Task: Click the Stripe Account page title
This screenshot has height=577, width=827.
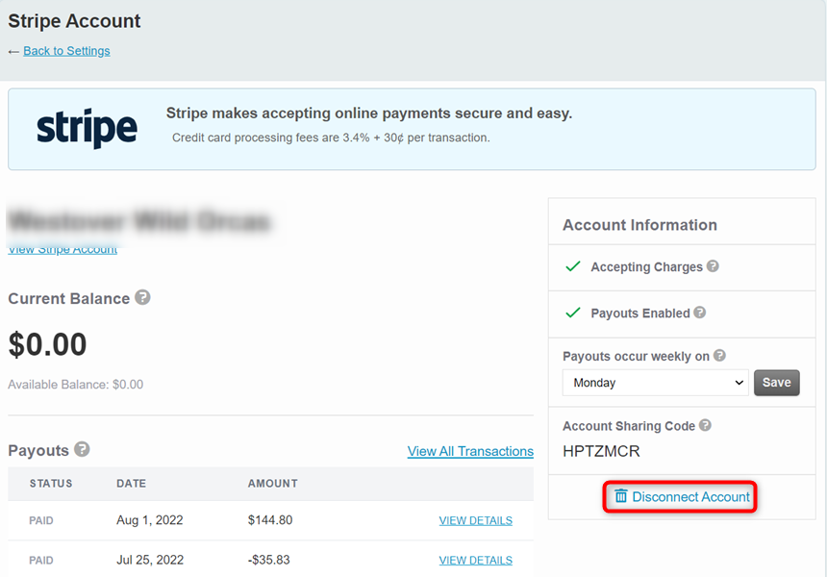Action: (74, 21)
